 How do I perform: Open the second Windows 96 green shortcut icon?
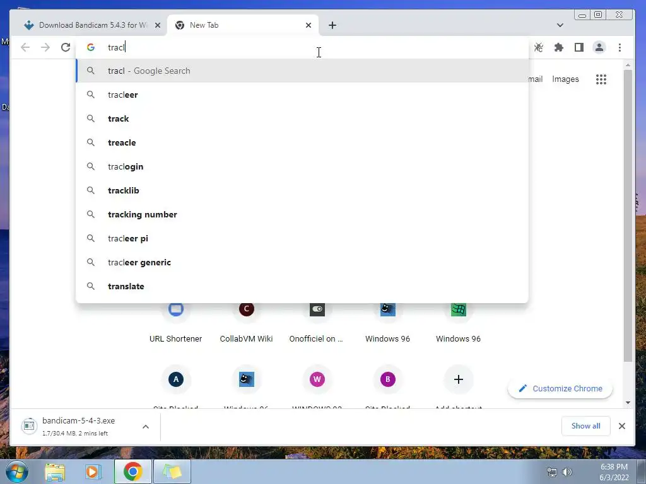(x=458, y=309)
